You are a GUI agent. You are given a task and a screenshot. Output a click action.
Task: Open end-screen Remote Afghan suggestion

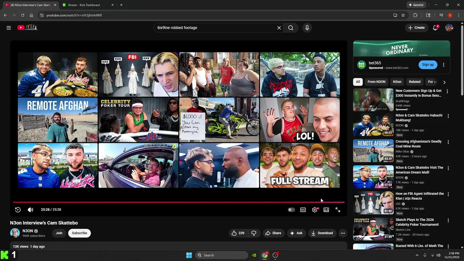pyautogui.click(x=58, y=120)
